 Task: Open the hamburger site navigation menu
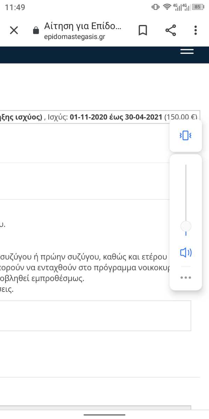pyautogui.click(x=187, y=51)
